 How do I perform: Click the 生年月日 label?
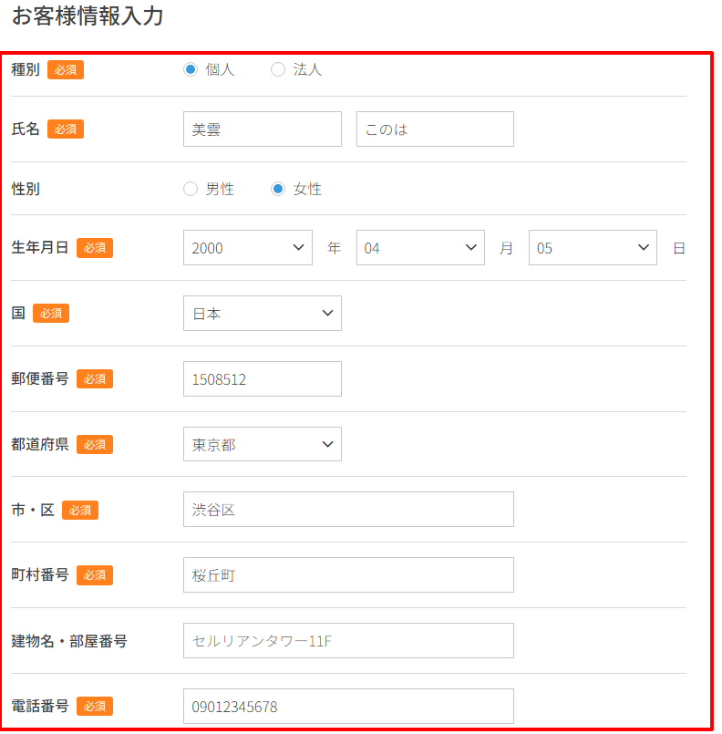click(40, 248)
